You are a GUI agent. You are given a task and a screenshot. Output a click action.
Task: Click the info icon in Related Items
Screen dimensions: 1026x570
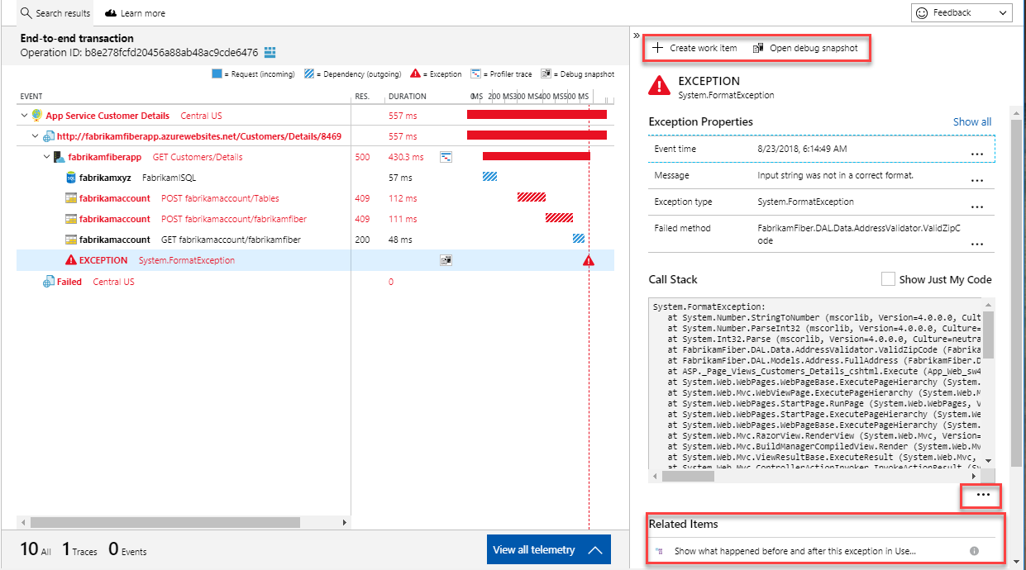click(973, 551)
